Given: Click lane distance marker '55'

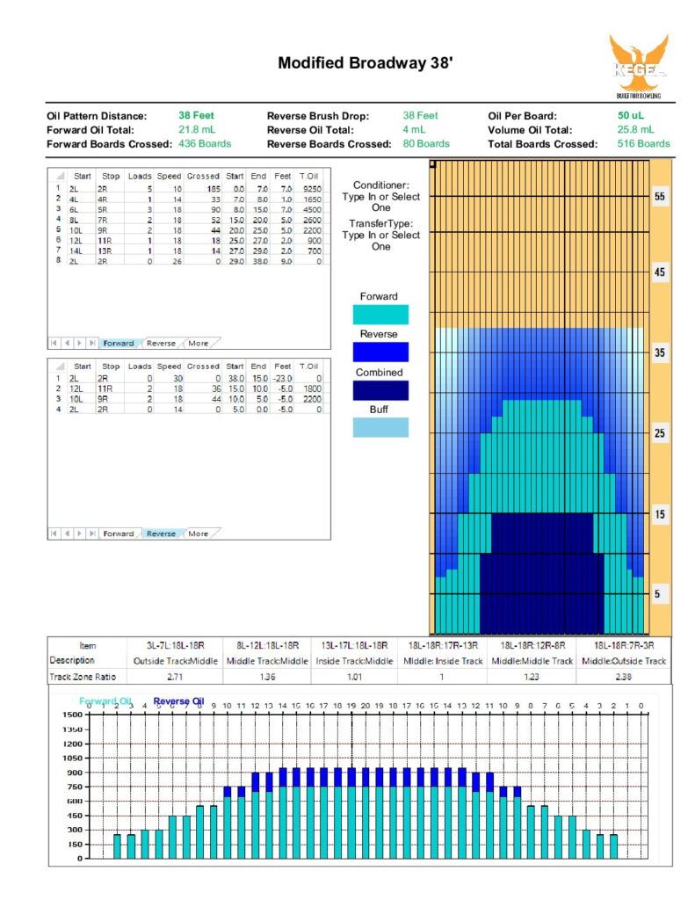Looking at the screenshot, I should pyautogui.click(x=660, y=196).
